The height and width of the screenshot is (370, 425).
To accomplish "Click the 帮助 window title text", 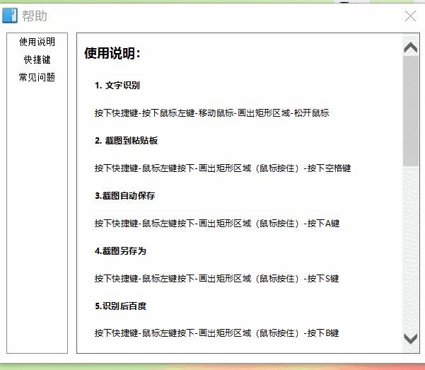I will [x=35, y=16].
